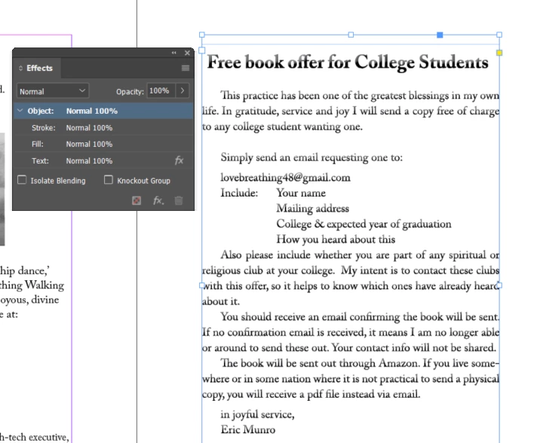The image size is (543, 443).
Task: Click the text frame in-port box
Action: [202, 50]
